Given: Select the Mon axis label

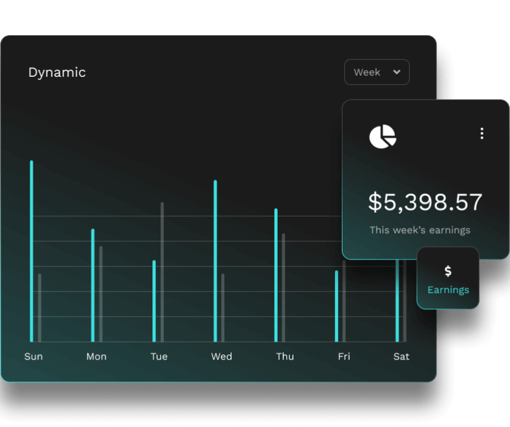Looking at the screenshot, I should point(96,356).
